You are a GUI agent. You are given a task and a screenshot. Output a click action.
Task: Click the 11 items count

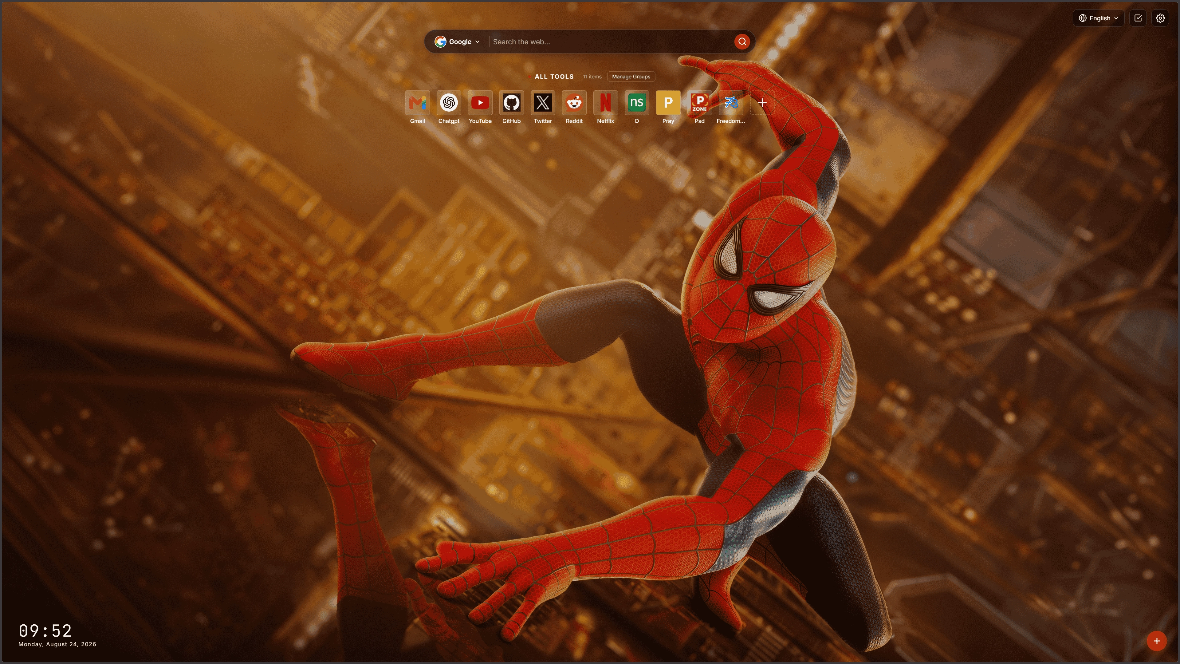click(x=592, y=77)
